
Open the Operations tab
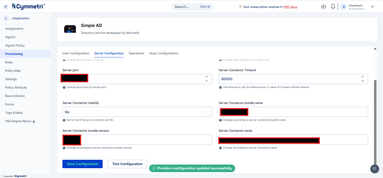pos(136,53)
